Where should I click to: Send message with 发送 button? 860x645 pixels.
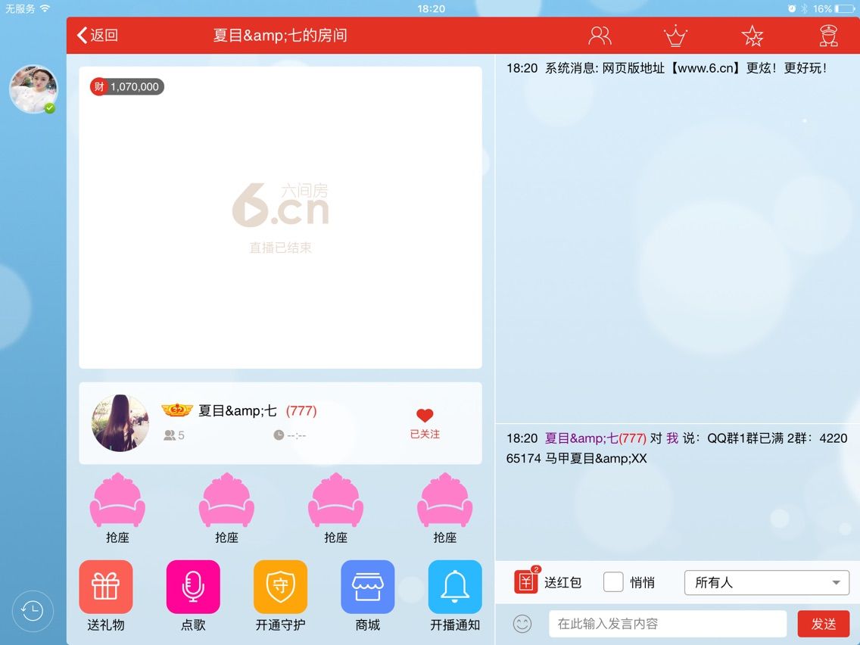(x=824, y=624)
